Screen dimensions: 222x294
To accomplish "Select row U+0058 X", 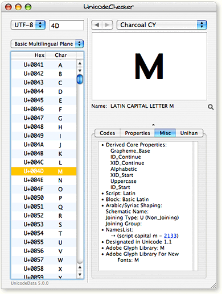I will (44, 269).
